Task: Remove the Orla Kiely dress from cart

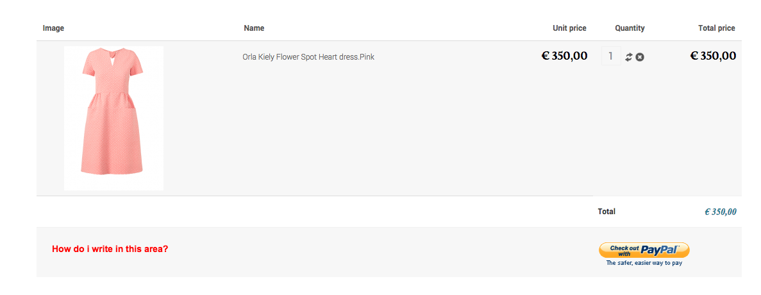Action: (x=640, y=57)
